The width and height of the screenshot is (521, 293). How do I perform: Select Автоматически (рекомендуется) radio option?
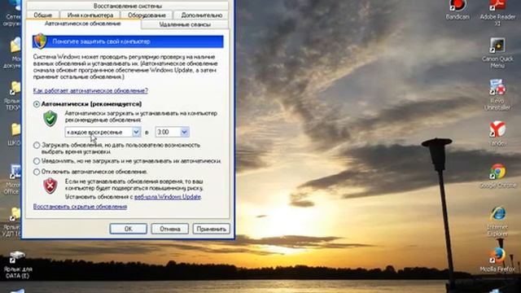tap(37, 104)
